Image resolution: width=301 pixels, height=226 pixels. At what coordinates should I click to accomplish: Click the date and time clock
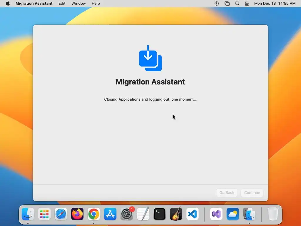coord(275,4)
